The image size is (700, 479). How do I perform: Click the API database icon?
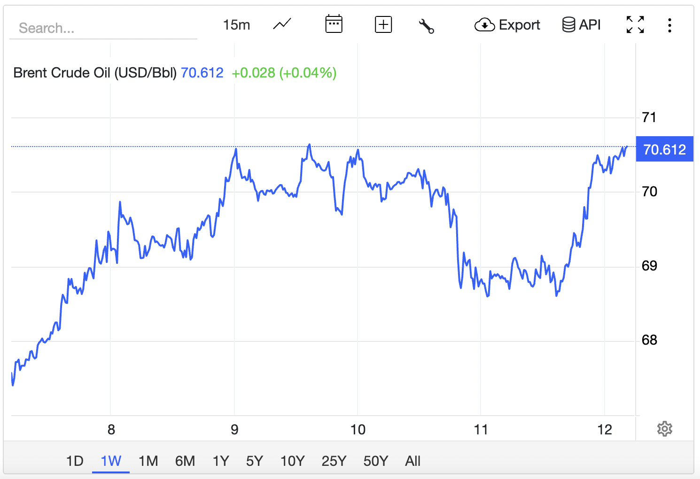click(568, 24)
